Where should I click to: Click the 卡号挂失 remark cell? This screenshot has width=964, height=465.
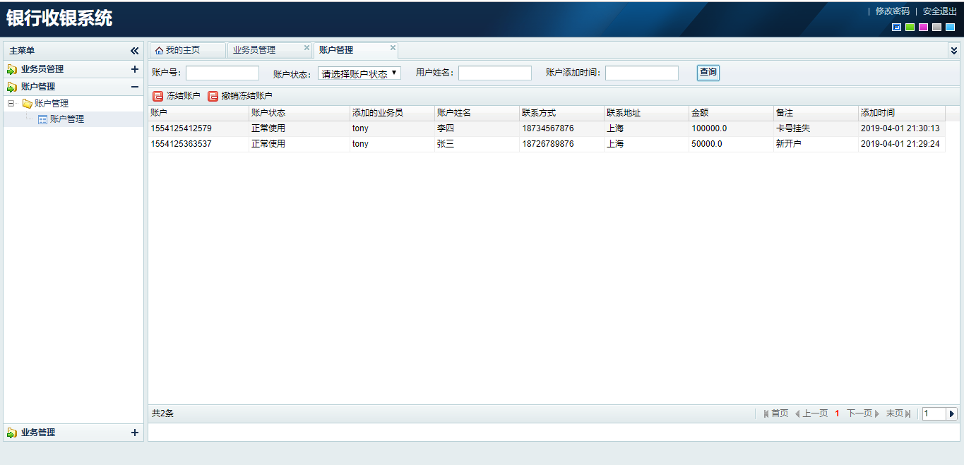(816, 128)
